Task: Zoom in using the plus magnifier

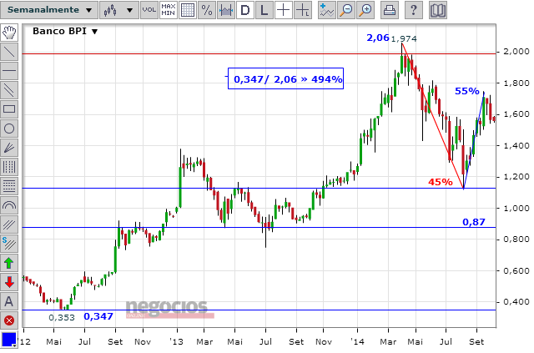Action: click(365, 10)
